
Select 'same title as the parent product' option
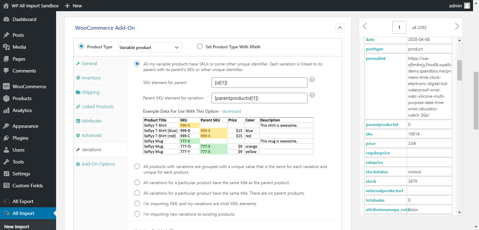point(137,183)
